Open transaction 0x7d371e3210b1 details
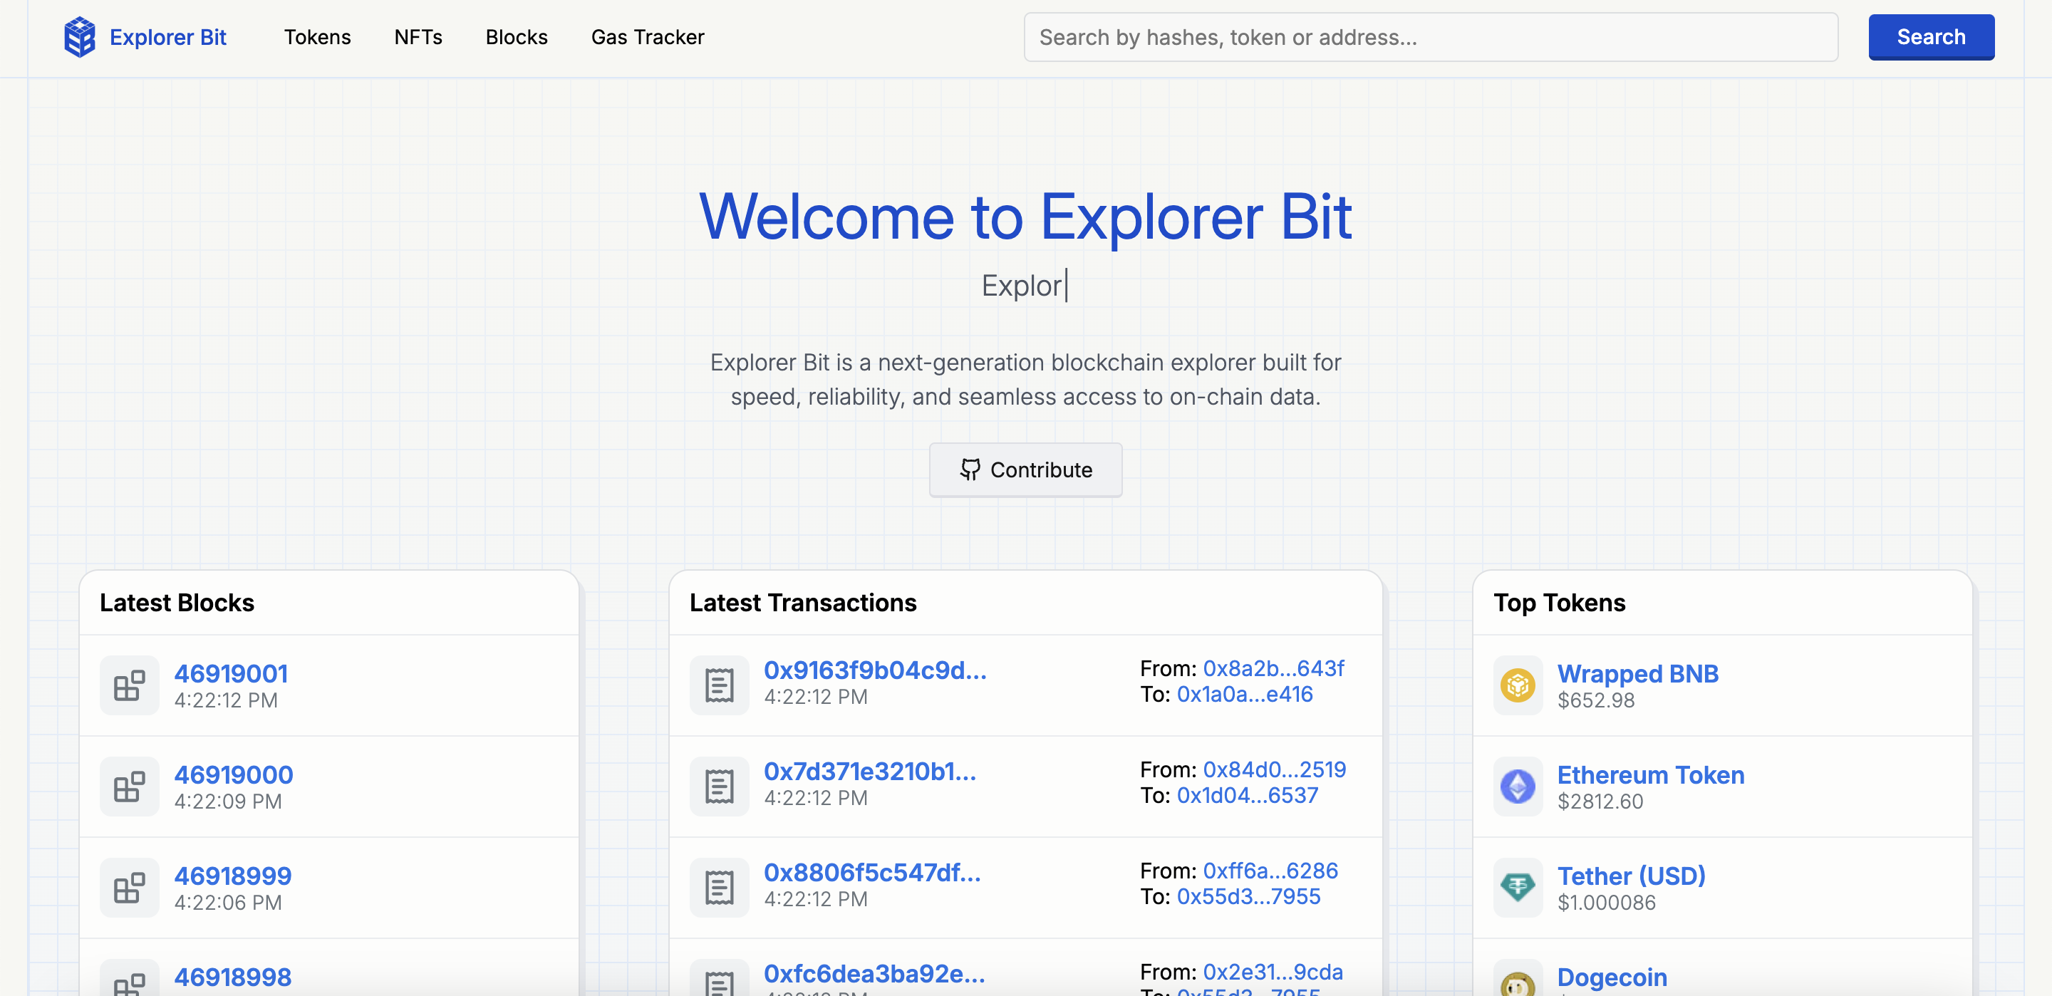 pos(869,772)
